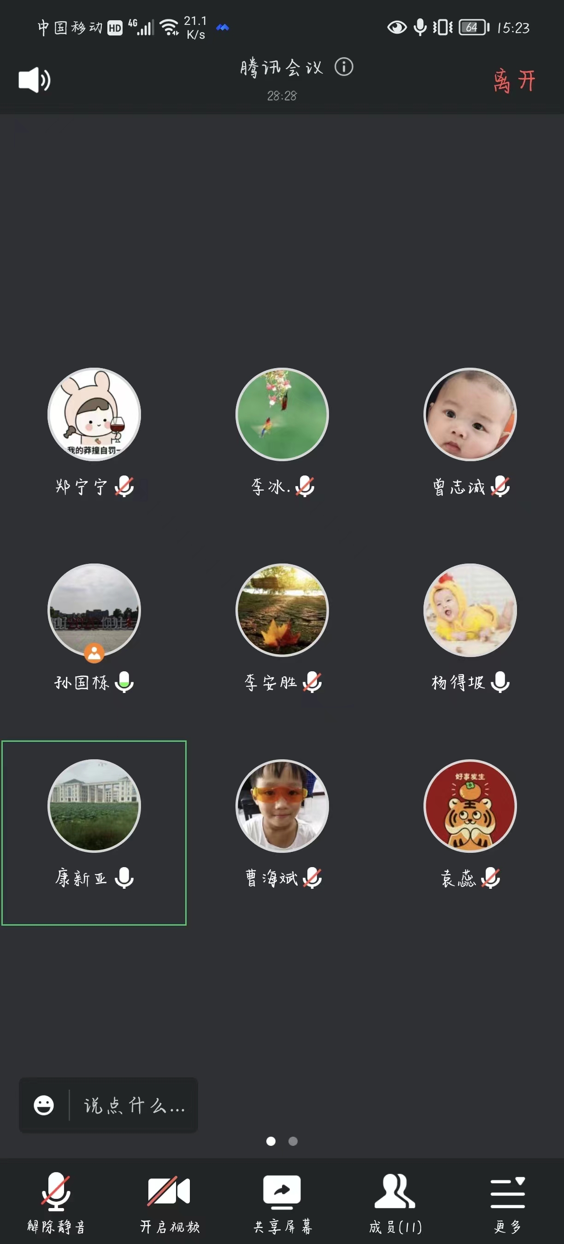Open 袁蕊's tiger avatar
Viewport: 564px width, 1244px height.
(x=470, y=805)
